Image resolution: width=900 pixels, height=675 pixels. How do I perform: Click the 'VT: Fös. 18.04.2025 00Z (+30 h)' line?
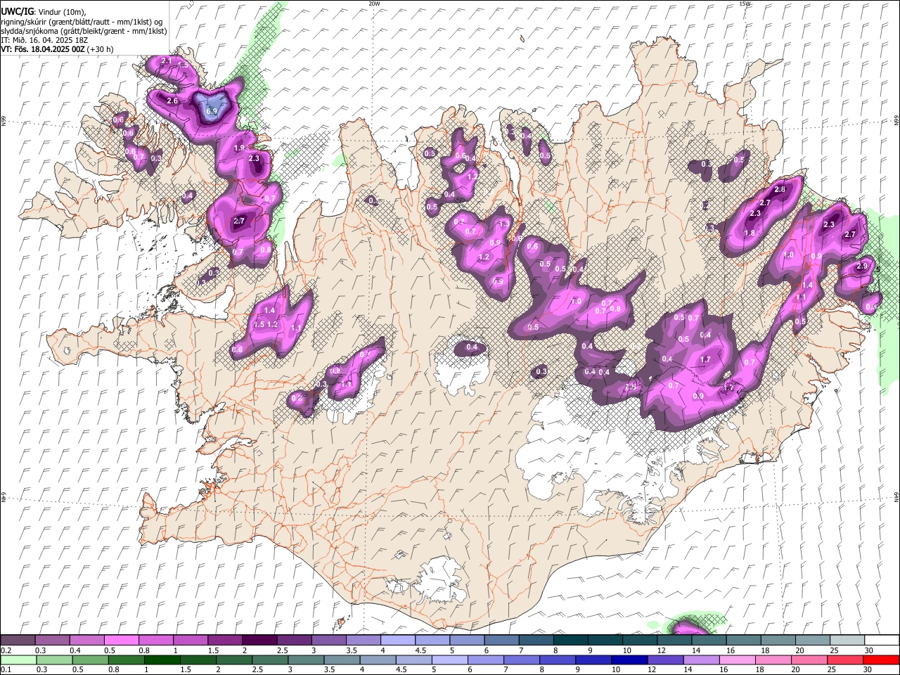57,49
